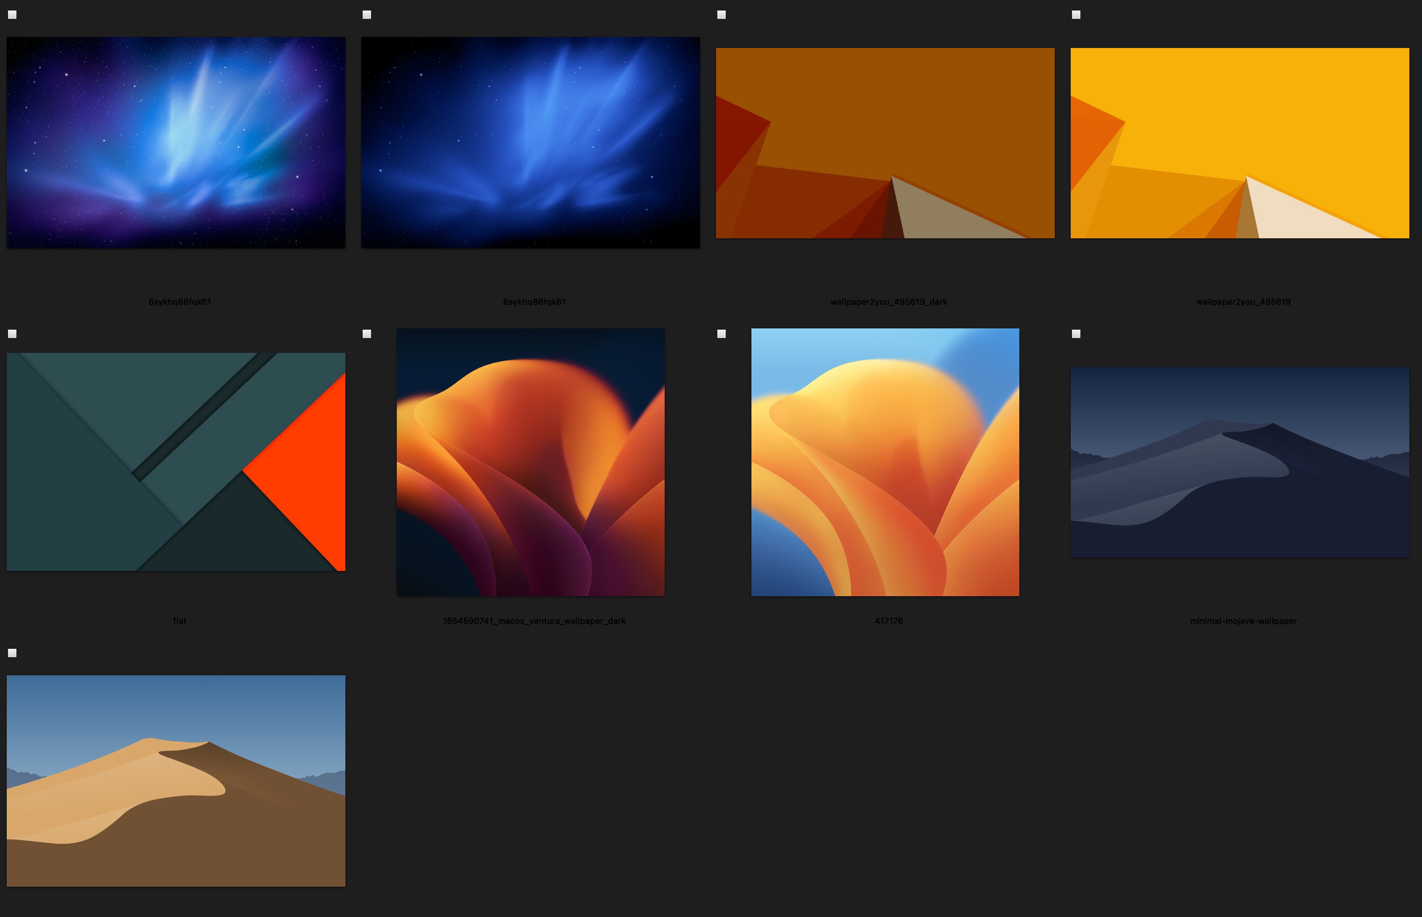
Task: Tick checkbox above dark blue aurora wallpaper
Action: pos(367,15)
